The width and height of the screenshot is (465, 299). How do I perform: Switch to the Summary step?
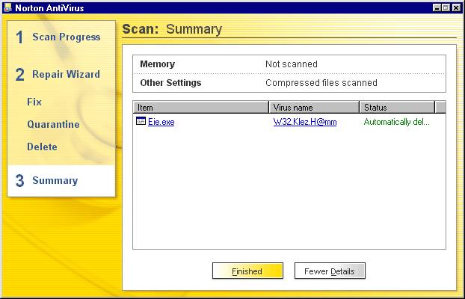click(54, 181)
